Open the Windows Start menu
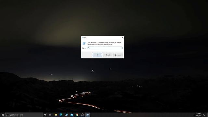This screenshot has width=208, height=117. pyautogui.click(x=3, y=115)
